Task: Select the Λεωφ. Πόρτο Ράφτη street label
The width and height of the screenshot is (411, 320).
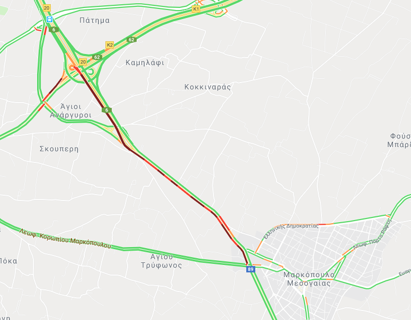Action: coord(372,235)
